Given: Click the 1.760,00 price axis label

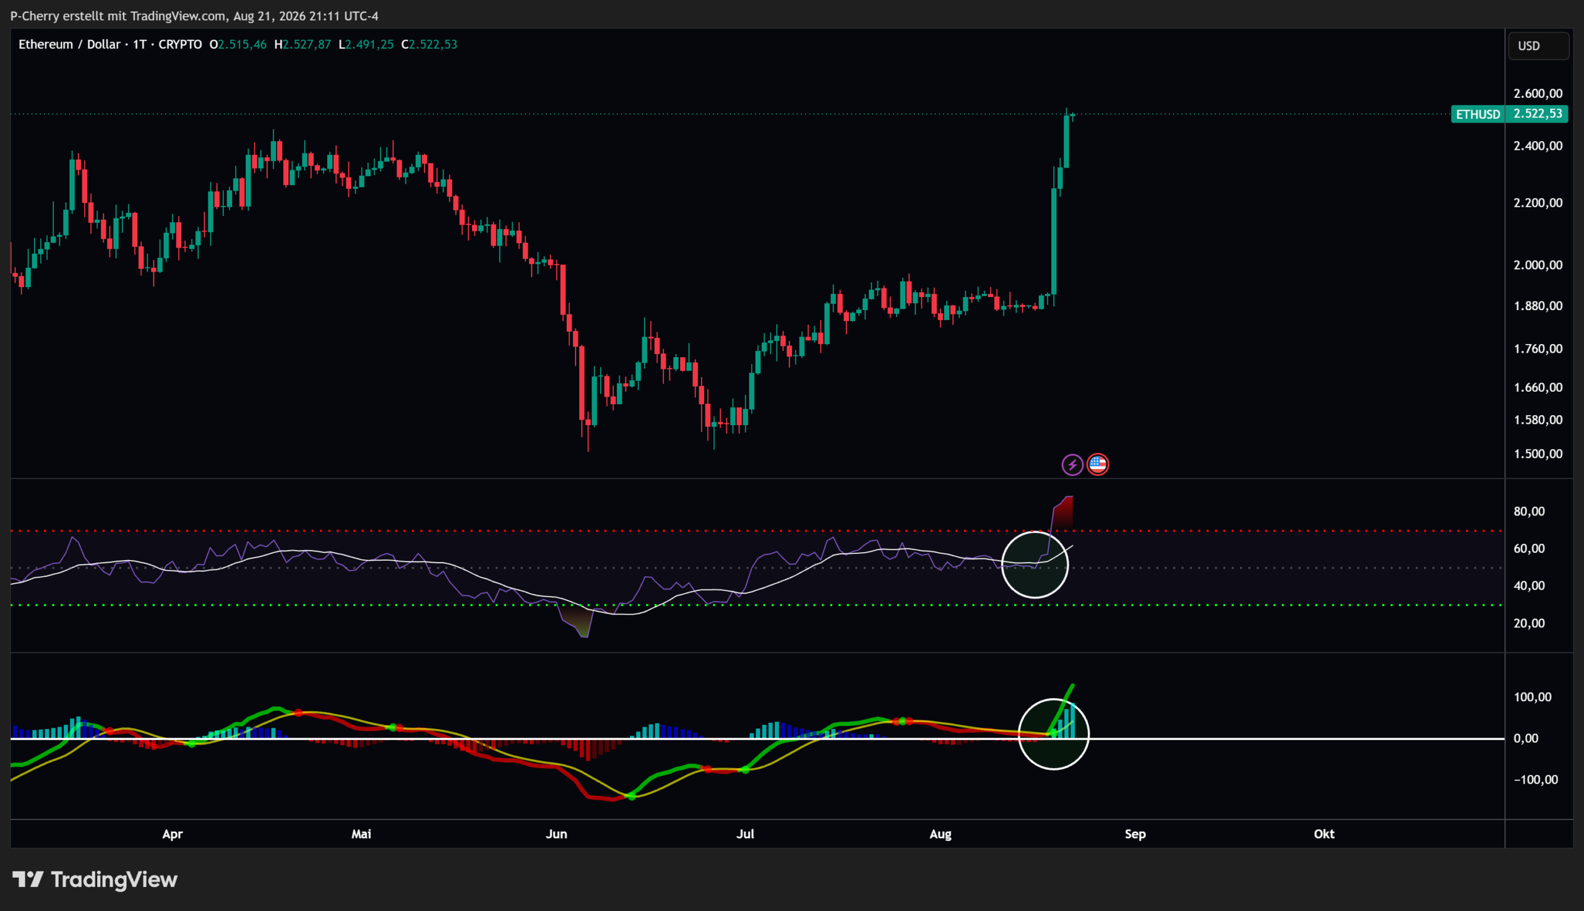Looking at the screenshot, I should coord(1538,348).
